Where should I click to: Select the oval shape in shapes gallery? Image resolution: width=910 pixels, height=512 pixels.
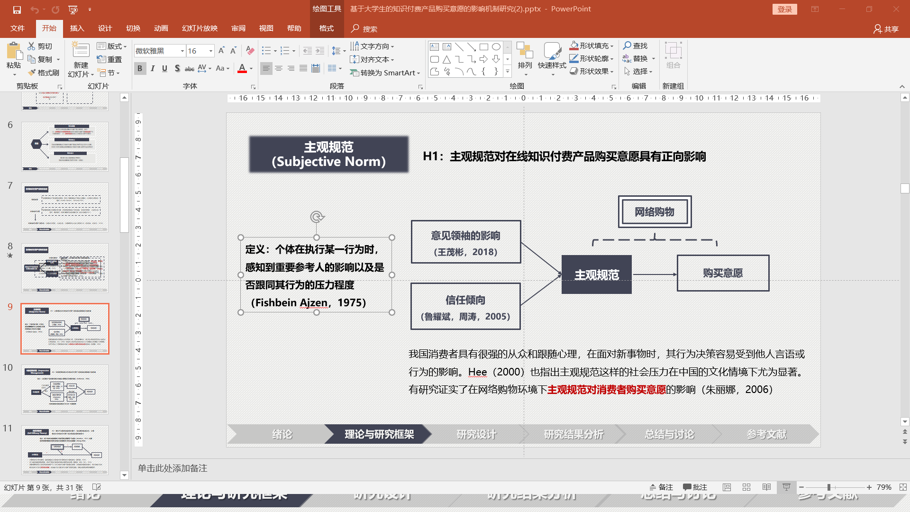(496, 46)
